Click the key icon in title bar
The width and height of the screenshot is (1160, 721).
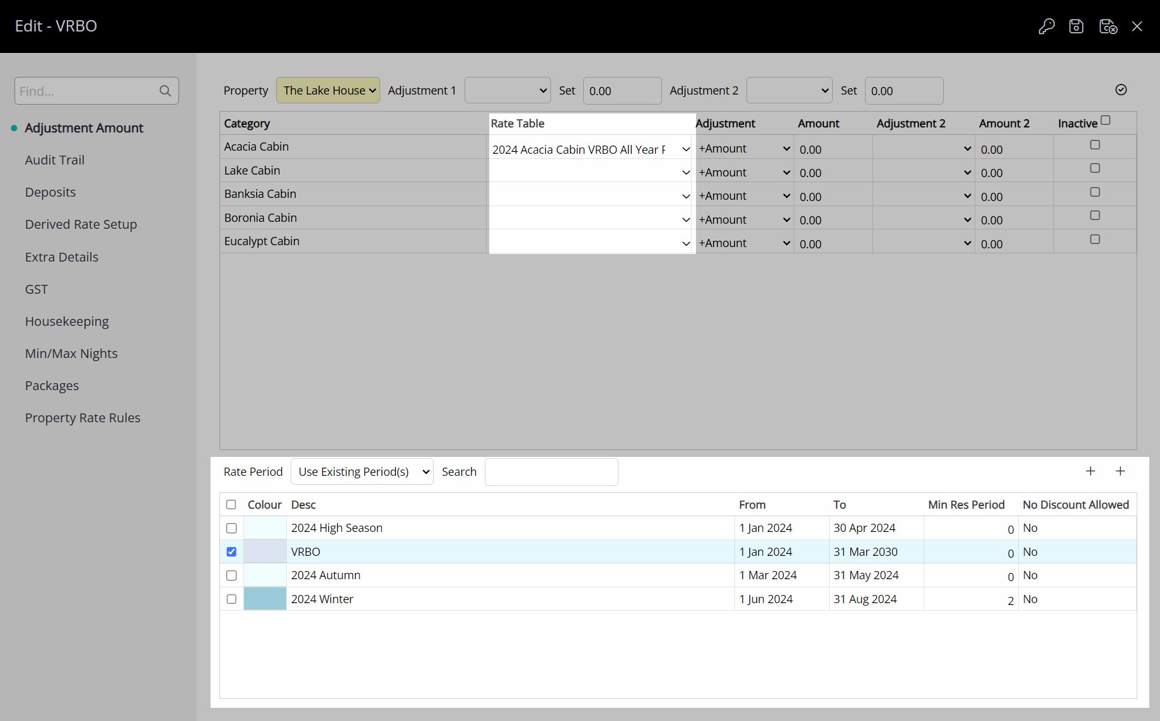(1047, 26)
